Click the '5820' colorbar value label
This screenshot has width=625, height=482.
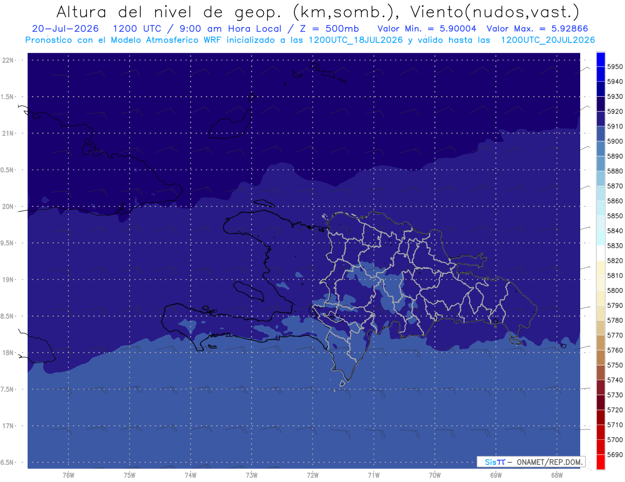[615, 261]
